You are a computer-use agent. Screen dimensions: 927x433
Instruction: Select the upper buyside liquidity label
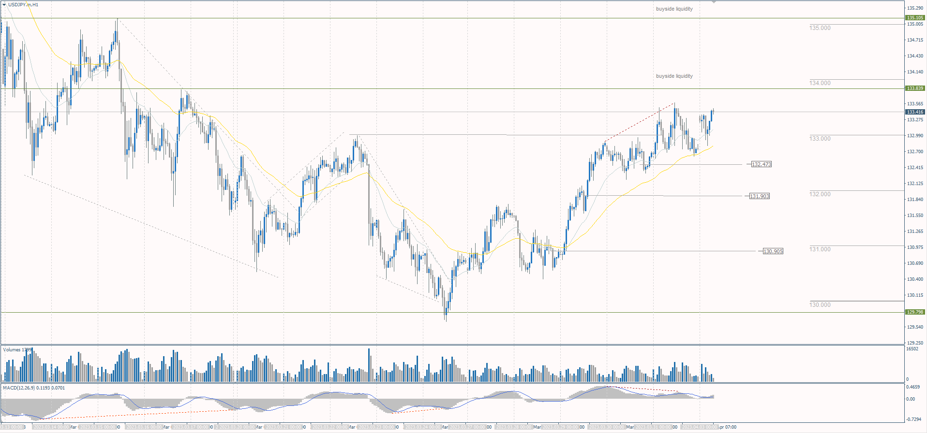pos(674,9)
